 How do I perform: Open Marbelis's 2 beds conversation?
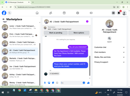click(x=19, y=60)
